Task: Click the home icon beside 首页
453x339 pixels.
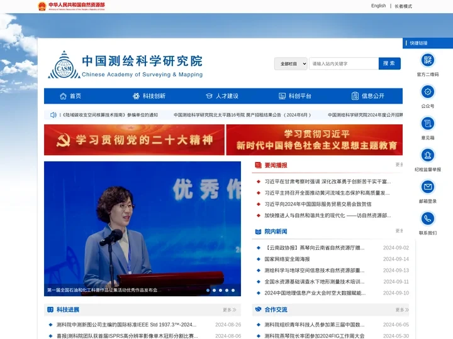Action: (x=63, y=96)
